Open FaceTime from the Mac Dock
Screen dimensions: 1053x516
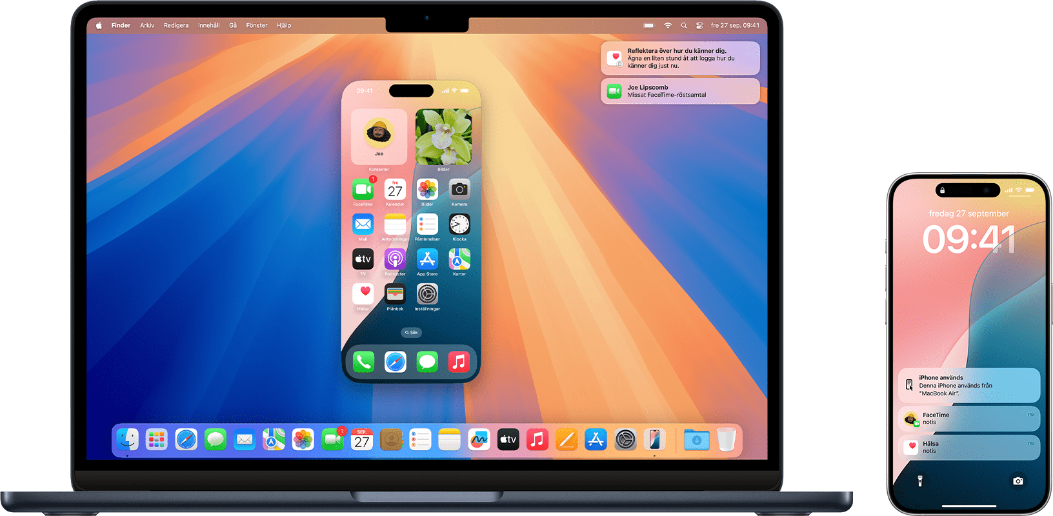click(x=332, y=440)
